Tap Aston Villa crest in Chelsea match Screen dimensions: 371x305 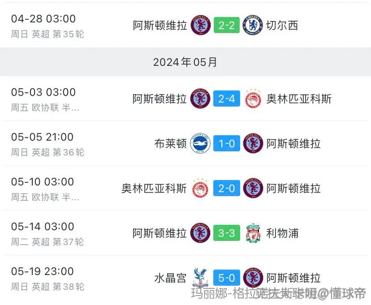(x=201, y=25)
